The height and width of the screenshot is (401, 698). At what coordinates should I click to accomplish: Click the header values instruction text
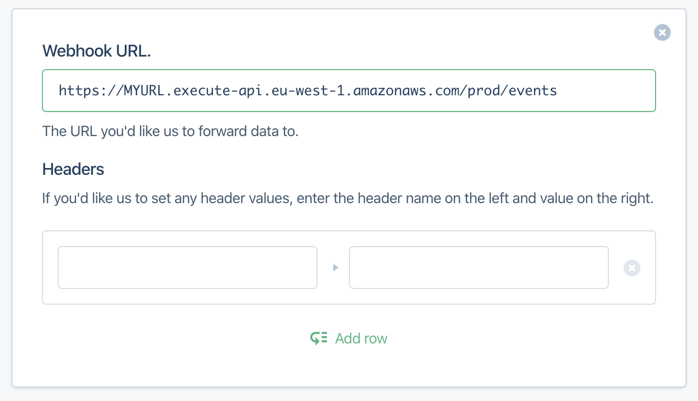pyautogui.click(x=348, y=199)
